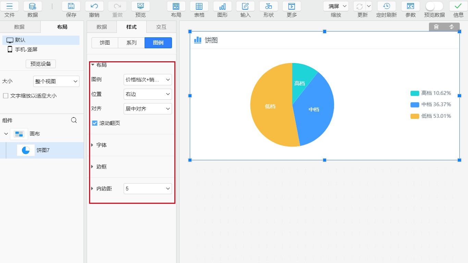Delete pie chart using trash icon
Viewport: 468px width, 263px height.
[436, 27]
